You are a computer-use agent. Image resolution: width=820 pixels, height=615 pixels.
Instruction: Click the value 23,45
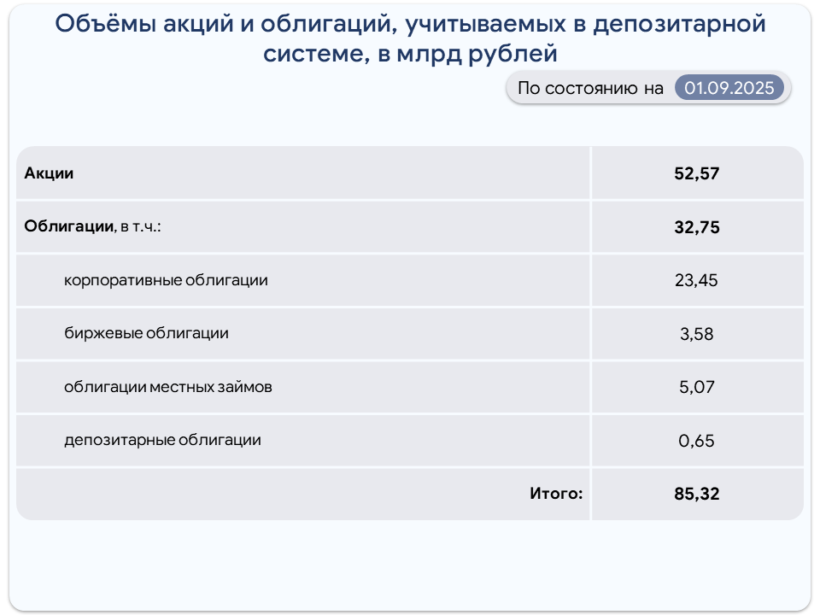click(x=696, y=280)
